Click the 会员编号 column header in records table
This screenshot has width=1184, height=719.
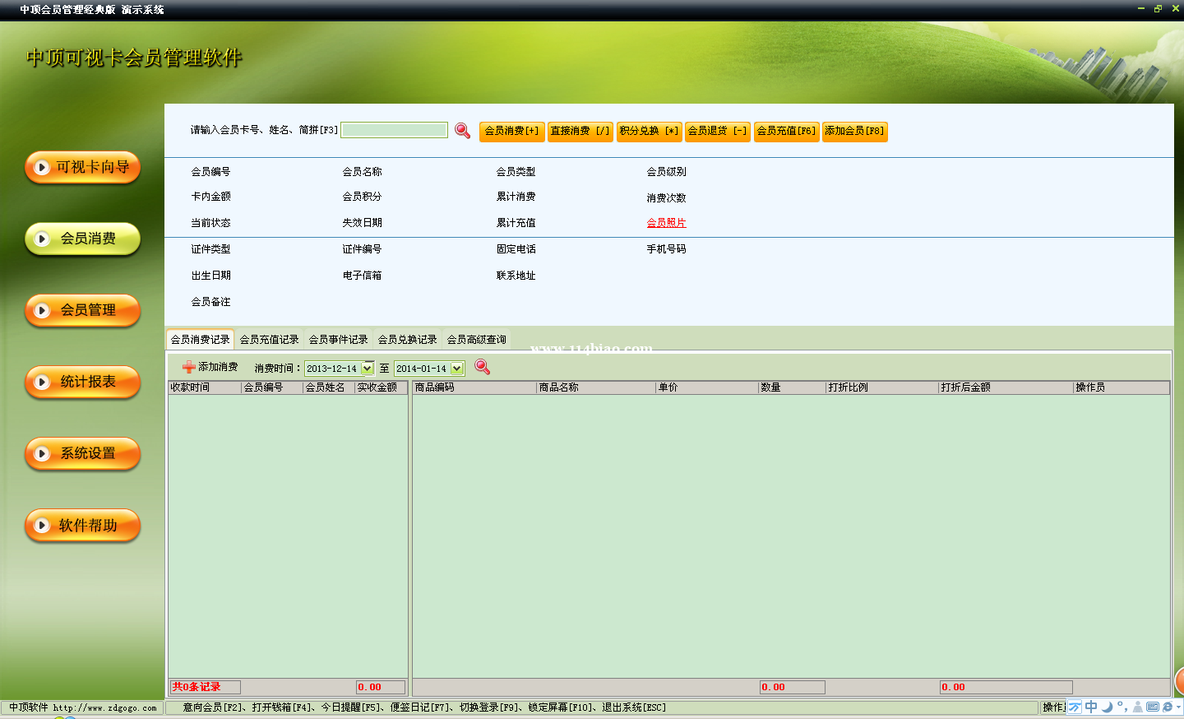272,387
